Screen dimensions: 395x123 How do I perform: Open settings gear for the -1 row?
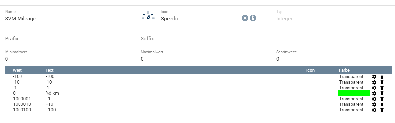pyautogui.click(x=374, y=88)
